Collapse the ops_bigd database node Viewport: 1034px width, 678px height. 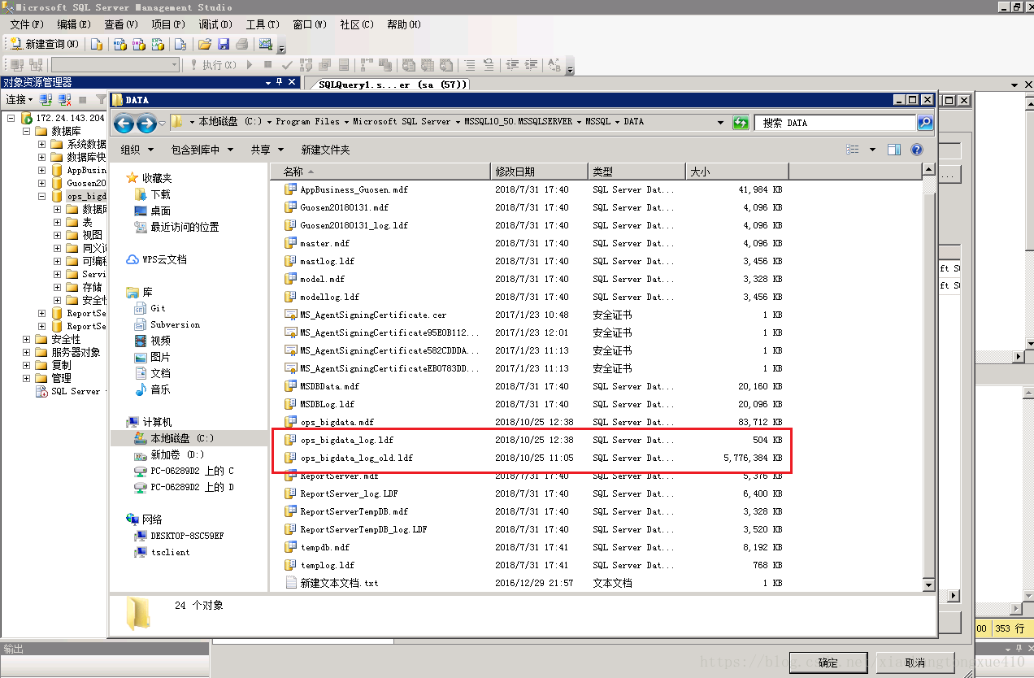(x=41, y=197)
